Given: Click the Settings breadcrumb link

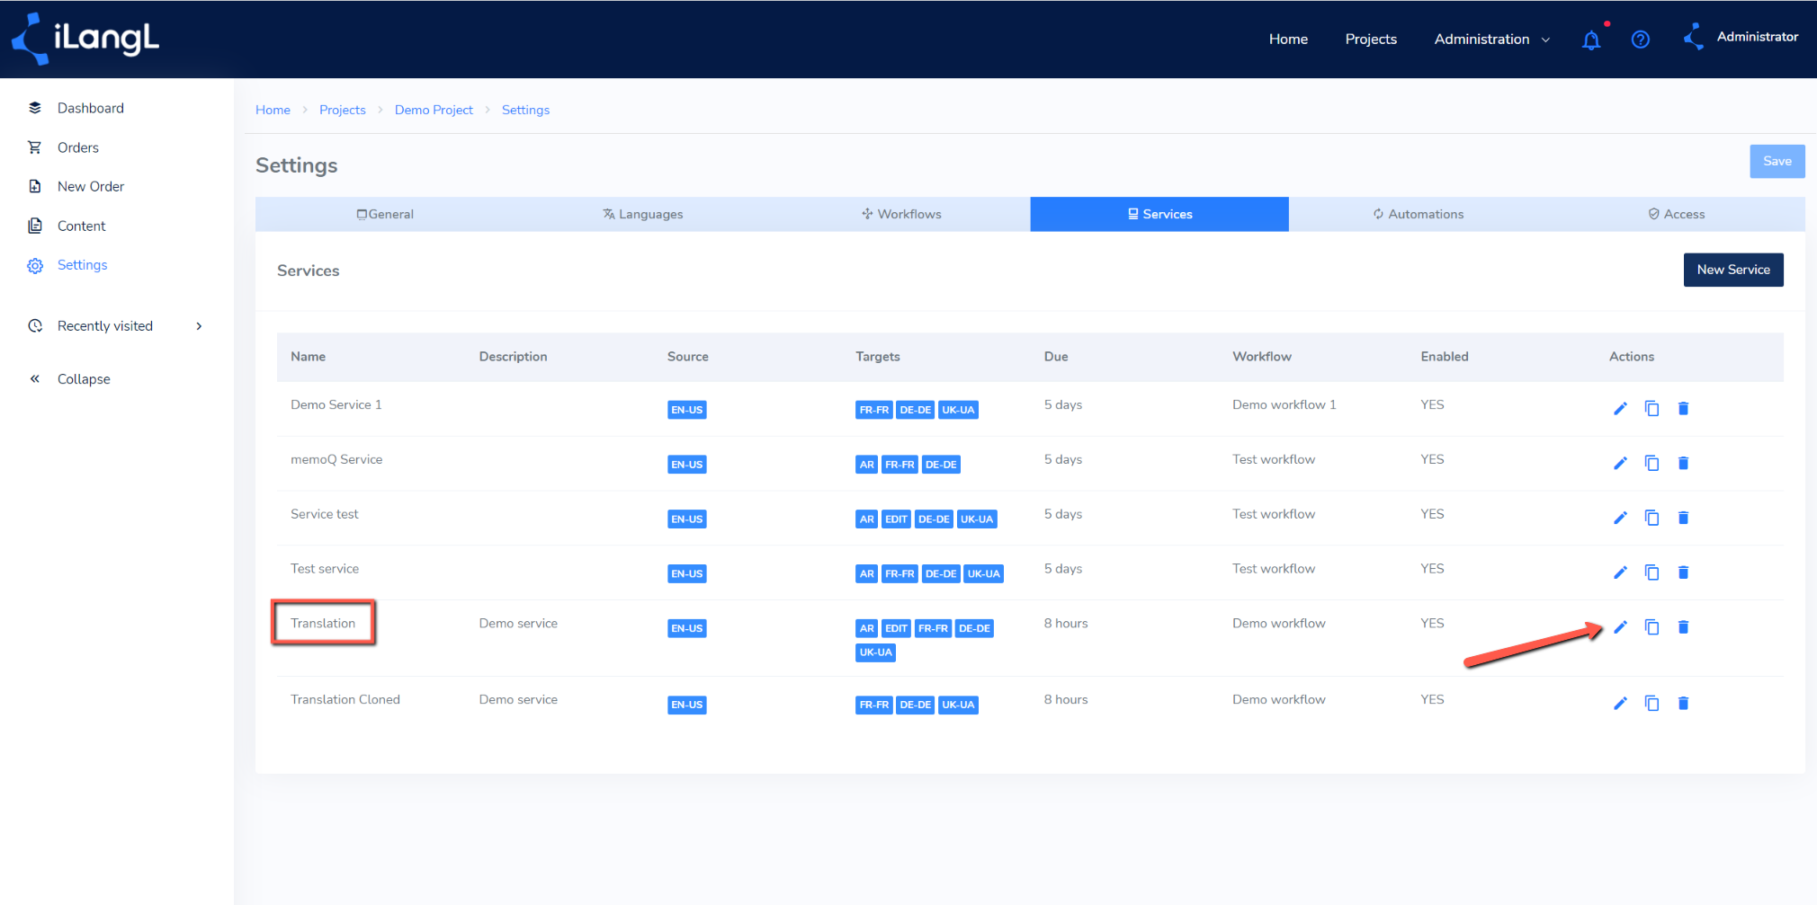Looking at the screenshot, I should click(x=525, y=110).
